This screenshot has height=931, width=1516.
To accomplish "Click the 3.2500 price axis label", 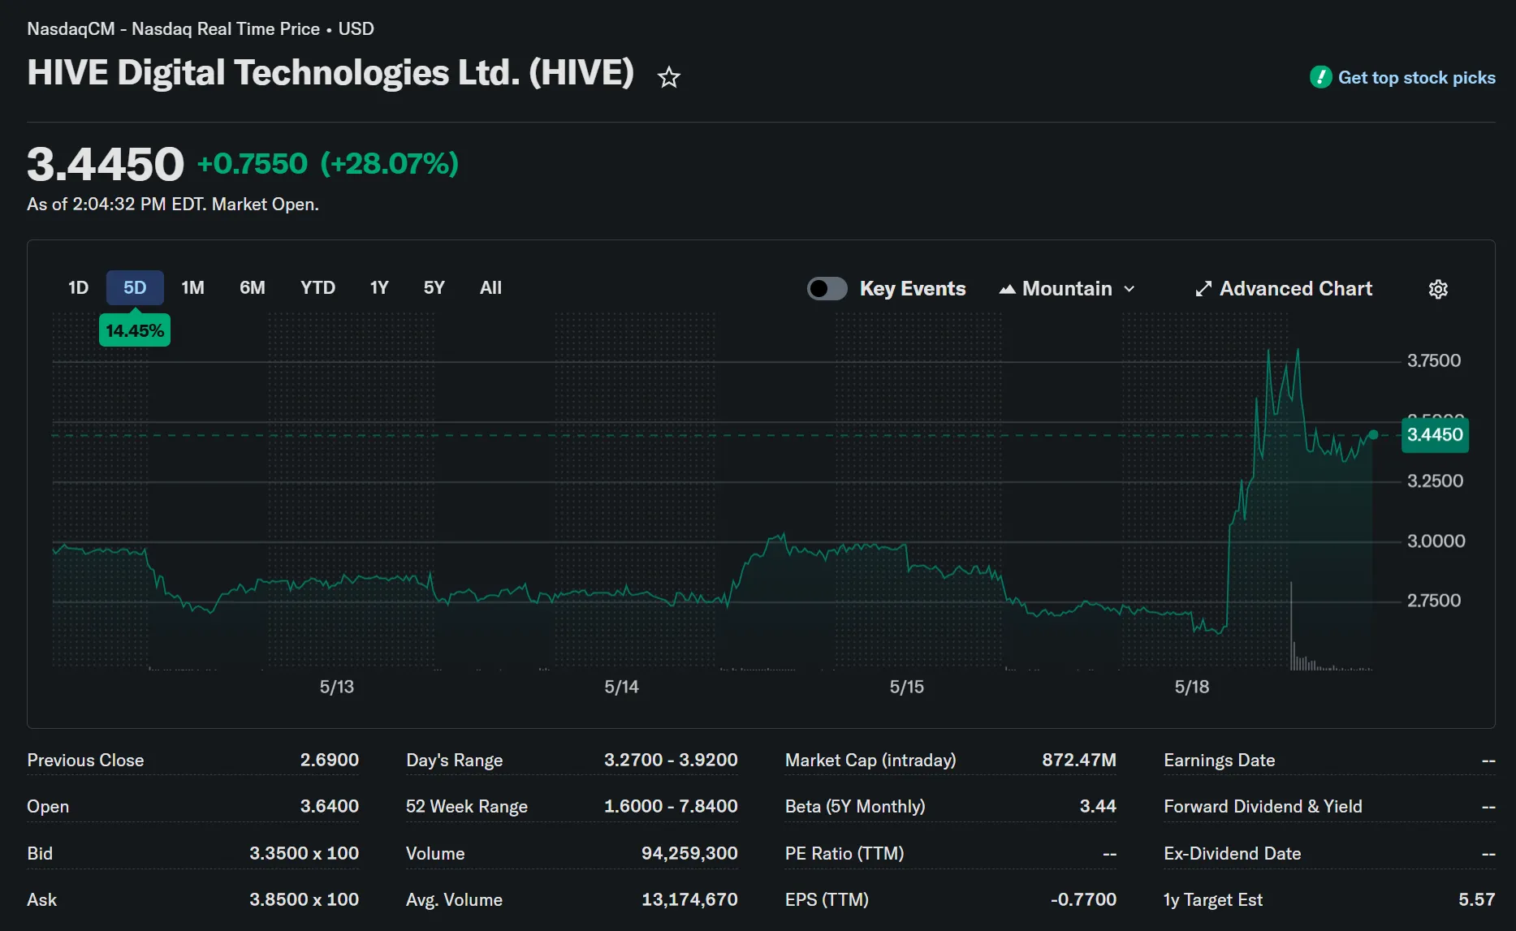I will (x=1435, y=481).
